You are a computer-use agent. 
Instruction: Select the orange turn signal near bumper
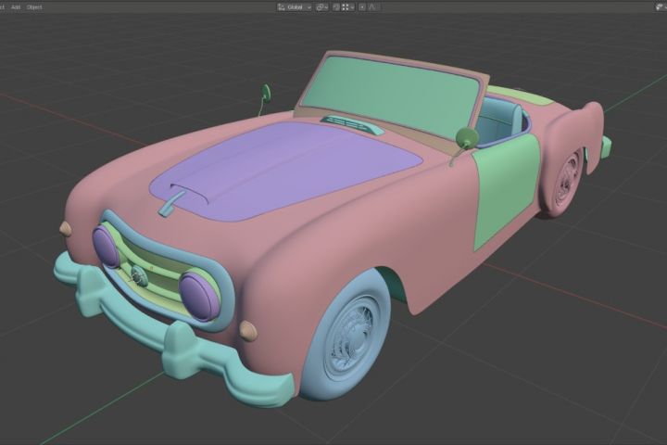(248, 330)
